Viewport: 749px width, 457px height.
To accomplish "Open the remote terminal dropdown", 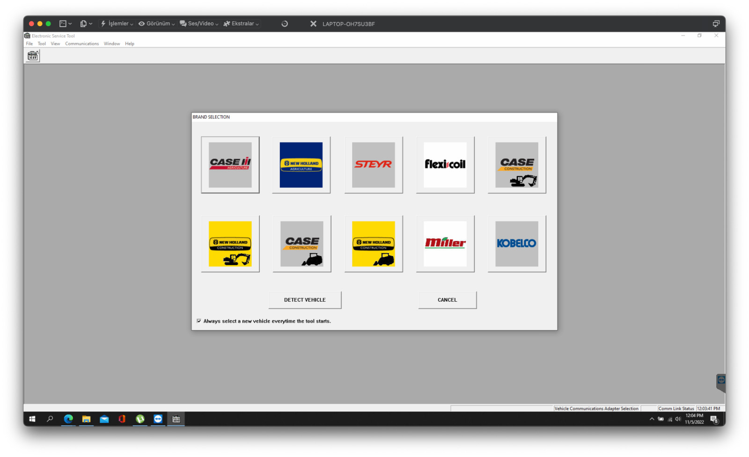I will [x=66, y=24].
